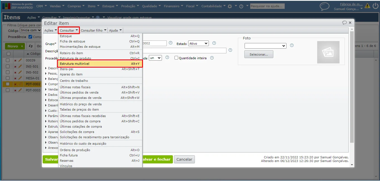Screen dimensions: 380x181
Task: Open the Foto selection dropdown
Action: pos(265,46)
